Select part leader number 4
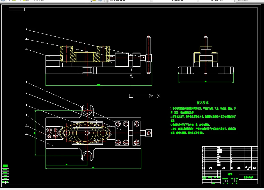This screenshot has height=190, width=264. 26,105
